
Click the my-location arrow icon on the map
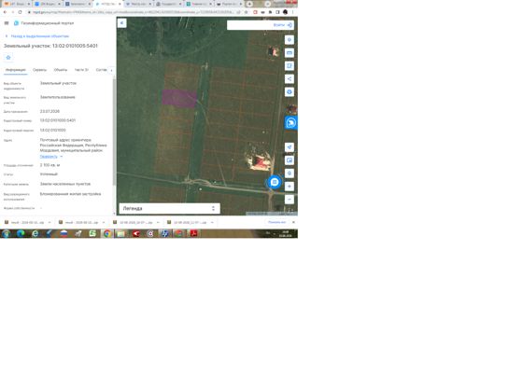click(290, 147)
